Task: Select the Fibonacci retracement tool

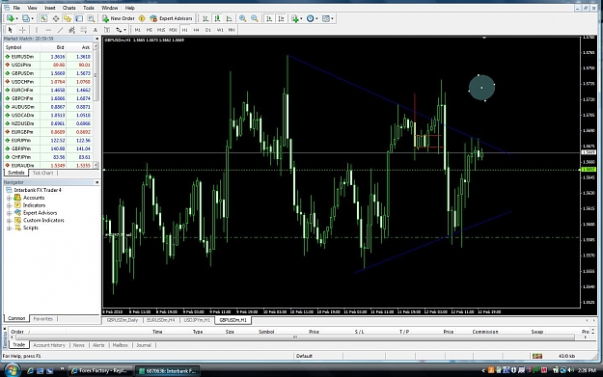Action: point(83,30)
